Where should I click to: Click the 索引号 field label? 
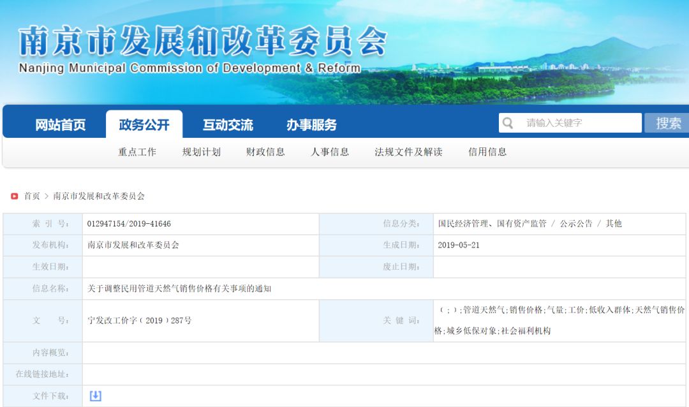[50, 224]
